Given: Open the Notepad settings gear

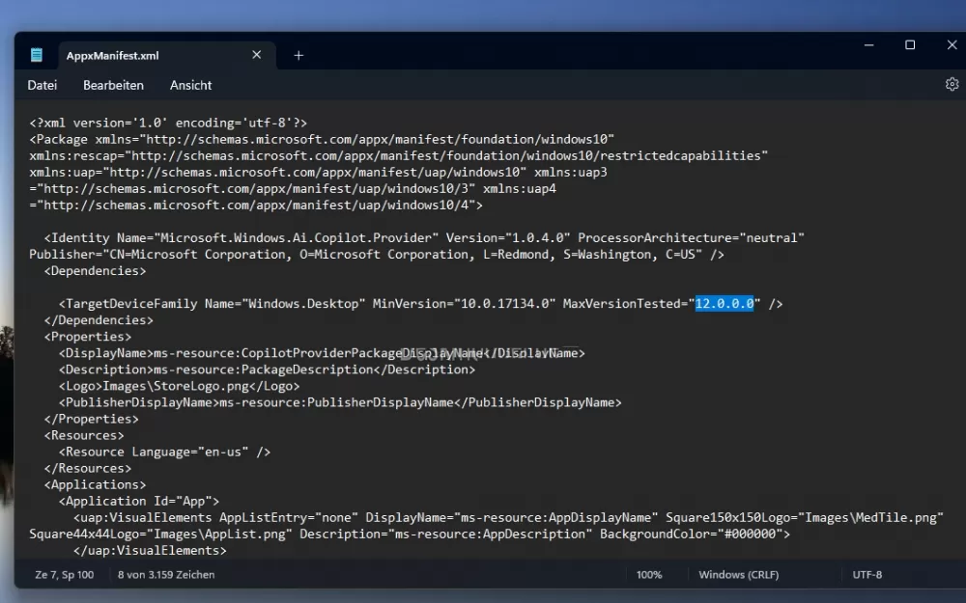Looking at the screenshot, I should (952, 84).
